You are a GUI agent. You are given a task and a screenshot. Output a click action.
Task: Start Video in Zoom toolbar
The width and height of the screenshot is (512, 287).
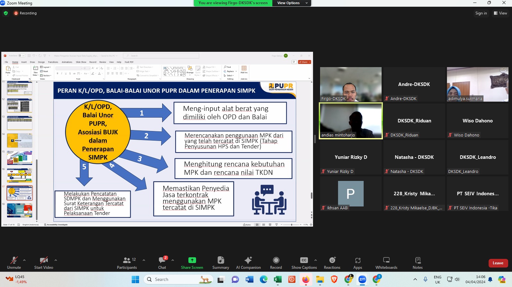[x=44, y=263]
